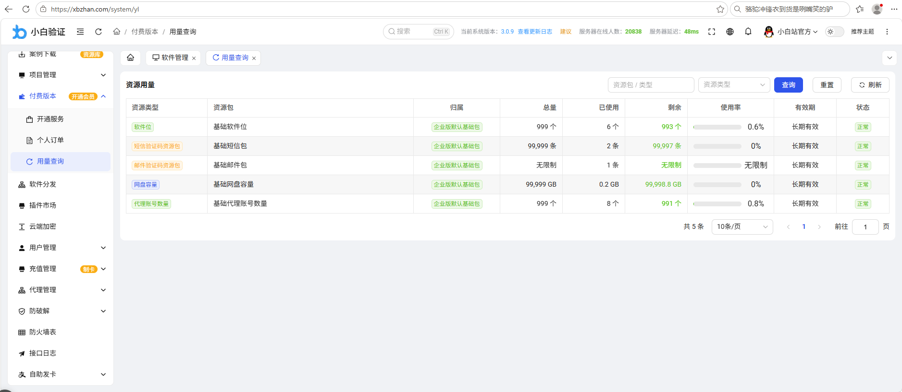This screenshot has width=902, height=392.
Task: Collapse the sidebar menu icon
Action: point(80,32)
